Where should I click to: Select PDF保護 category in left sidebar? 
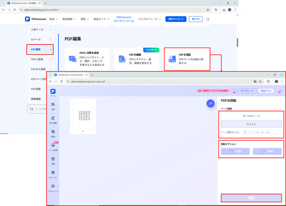[x=36, y=89]
